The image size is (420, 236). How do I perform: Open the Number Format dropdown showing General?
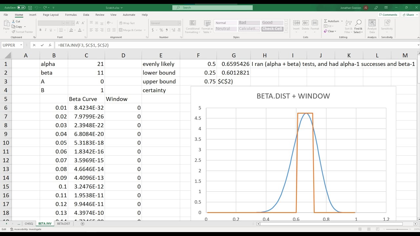click(179, 23)
